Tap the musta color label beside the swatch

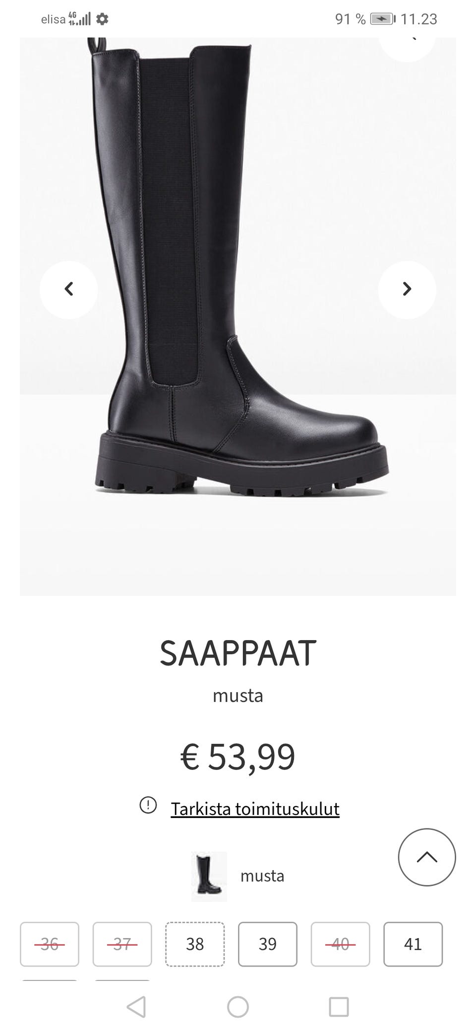click(x=262, y=876)
